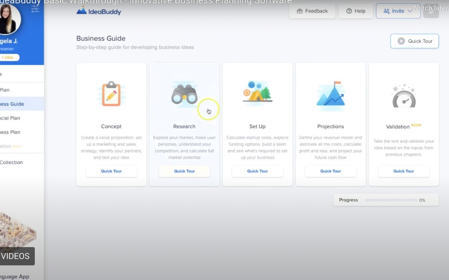
Task: Launch Quick Tour under Concept card
Action: click(x=111, y=171)
